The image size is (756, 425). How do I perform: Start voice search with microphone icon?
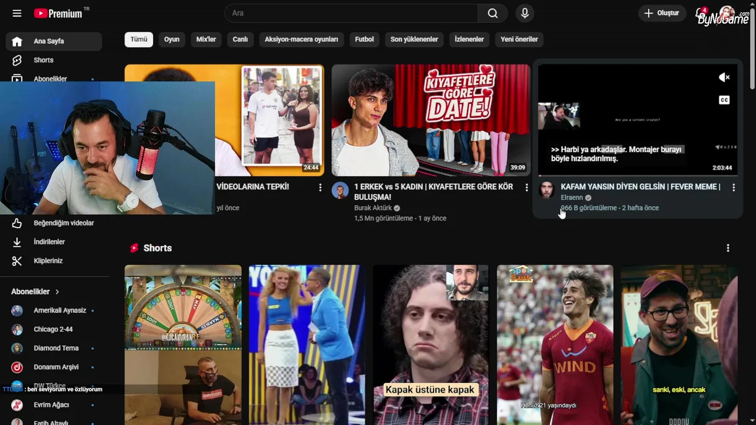pyautogui.click(x=524, y=13)
